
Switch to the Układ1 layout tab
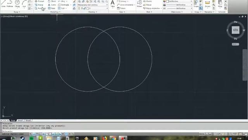(x=20, y=121)
